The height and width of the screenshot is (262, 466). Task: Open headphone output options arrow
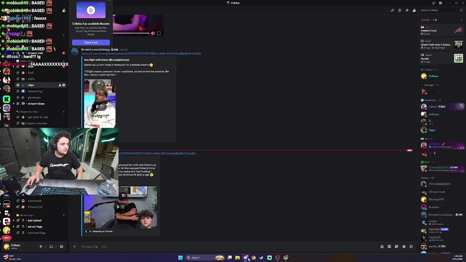tap(55, 246)
